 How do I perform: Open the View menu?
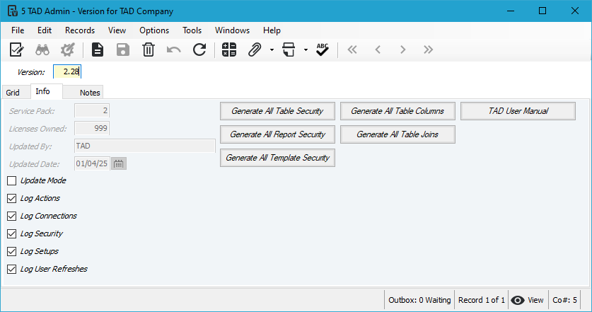(117, 30)
